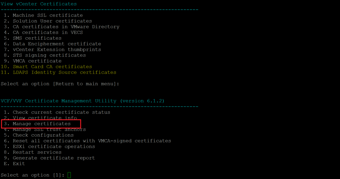Click the green cursor at bottom prompt
The height and width of the screenshot is (179, 340).
[69, 175]
